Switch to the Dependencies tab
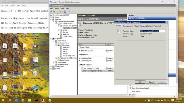184x103 pixels. point(127,26)
